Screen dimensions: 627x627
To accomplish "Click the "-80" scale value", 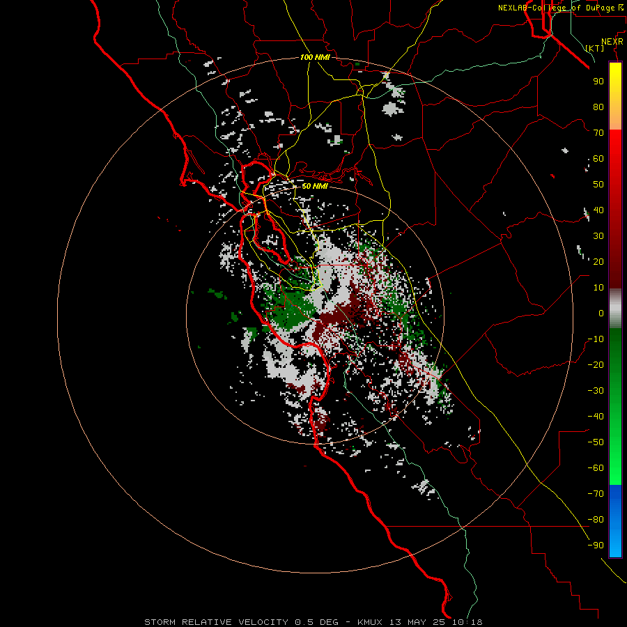I will 596,520.
